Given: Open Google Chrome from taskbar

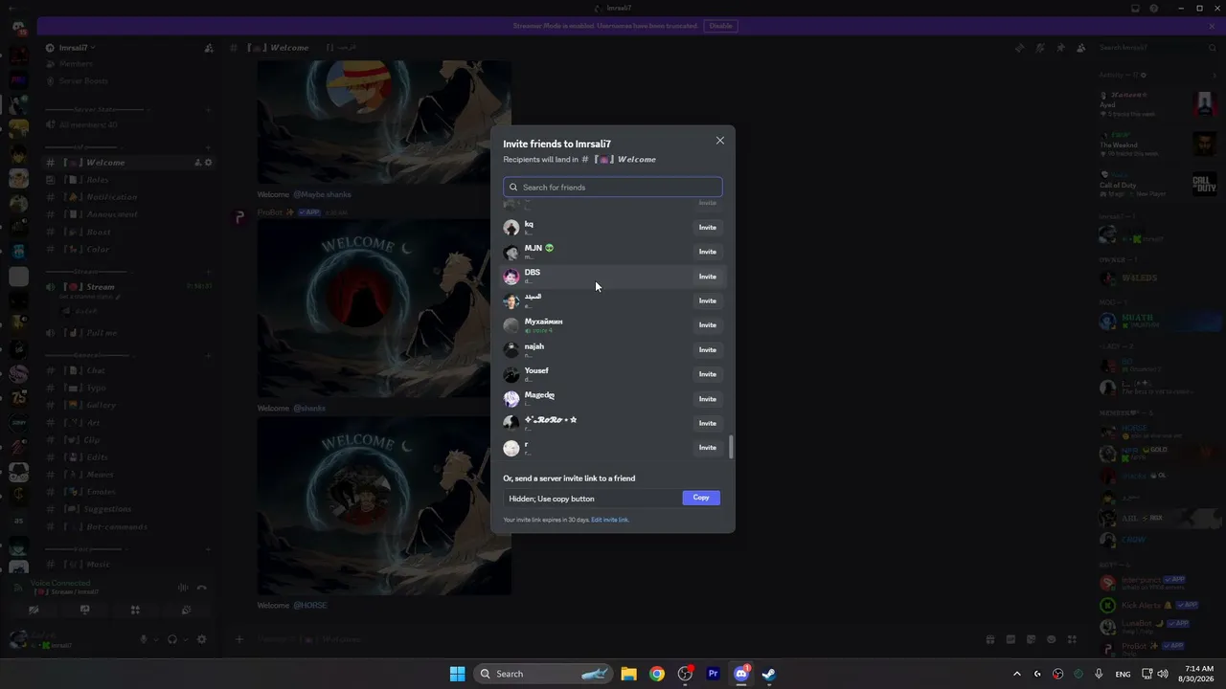Looking at the screenshot, I should click(657, 674).
